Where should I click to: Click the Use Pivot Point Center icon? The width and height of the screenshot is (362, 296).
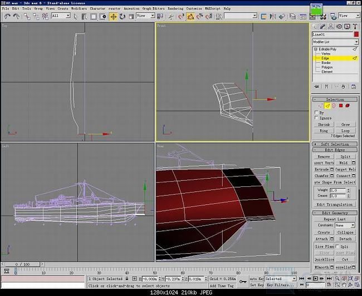coord(160,16)
